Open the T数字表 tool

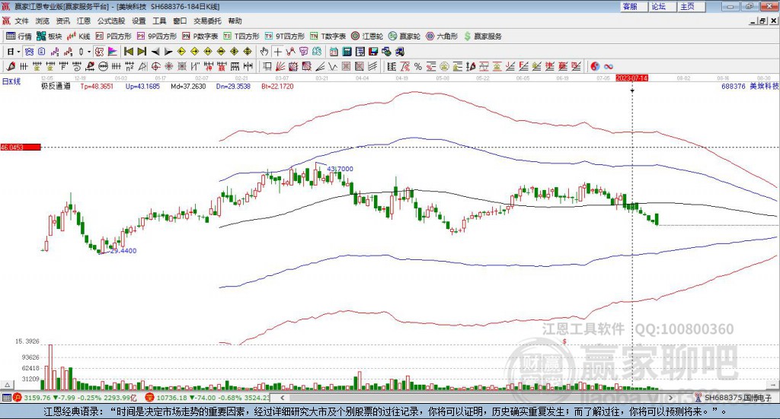coord(328,37)
